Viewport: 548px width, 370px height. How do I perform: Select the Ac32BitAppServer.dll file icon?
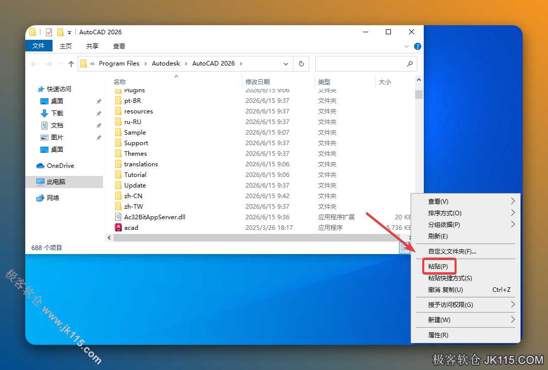[118, 217]
